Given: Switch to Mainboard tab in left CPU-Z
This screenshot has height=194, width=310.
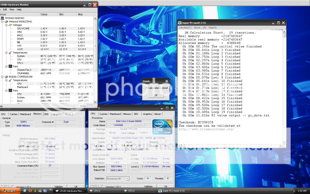Looking at the screenshot, I should click(x=25, y=114).
